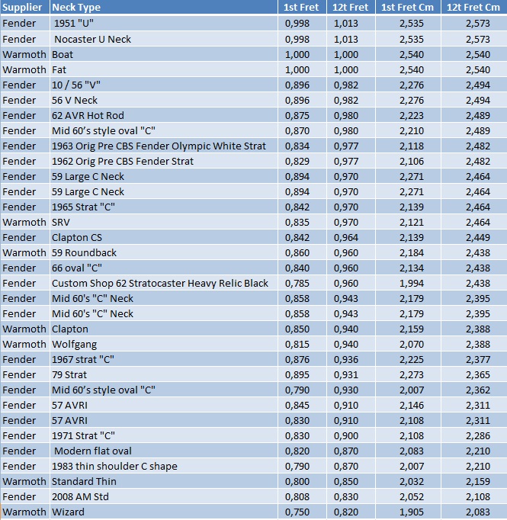Screen dimensions: 507x520
Task: Select the Clapton CS cell
Action: (x=164, y=237)
